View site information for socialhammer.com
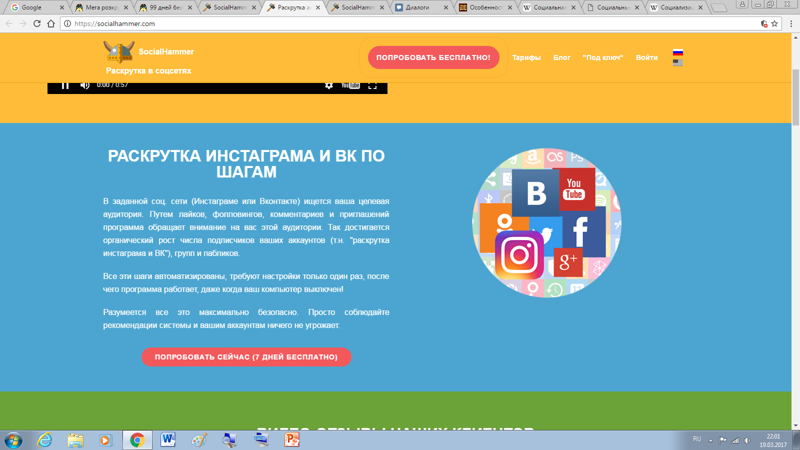This screenshot has width=800, height=450. point(67,23)
